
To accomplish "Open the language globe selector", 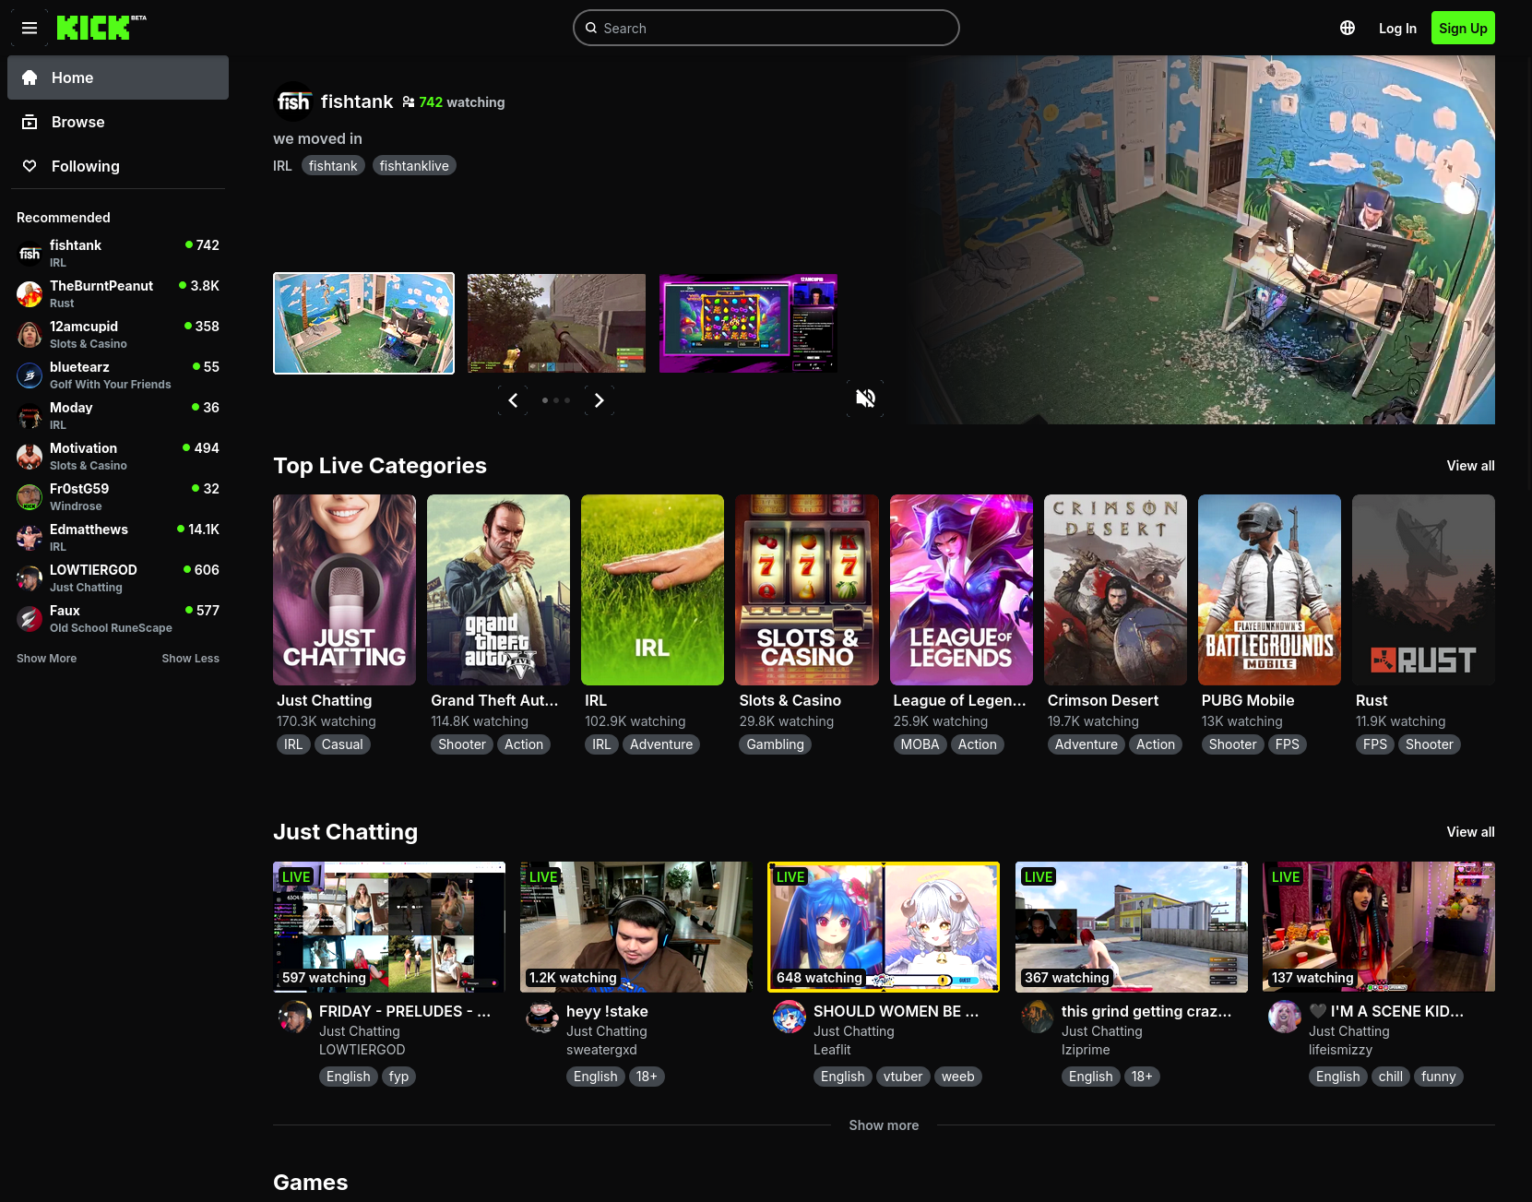I will tap(1348, 28).
